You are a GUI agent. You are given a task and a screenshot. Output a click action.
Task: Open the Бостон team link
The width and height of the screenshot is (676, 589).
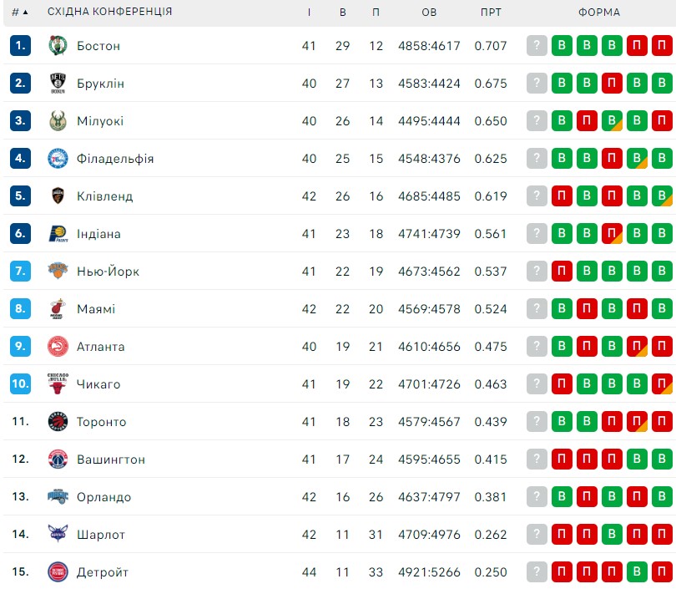(98, 46)
